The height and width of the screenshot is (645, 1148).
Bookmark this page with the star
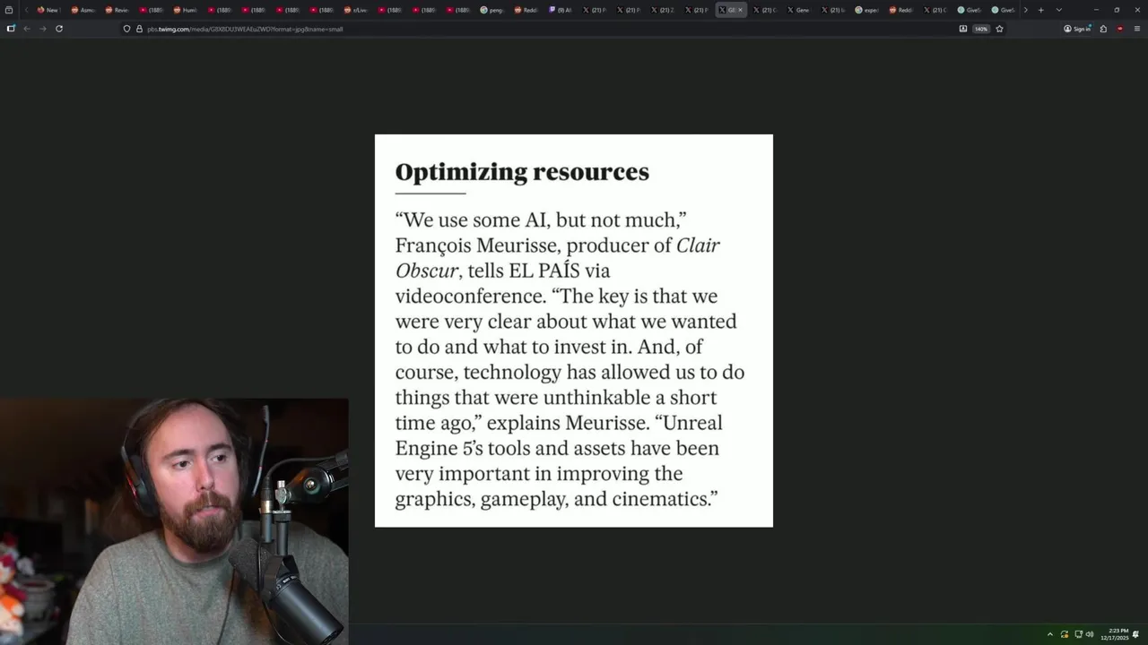(x=999, y=29)
